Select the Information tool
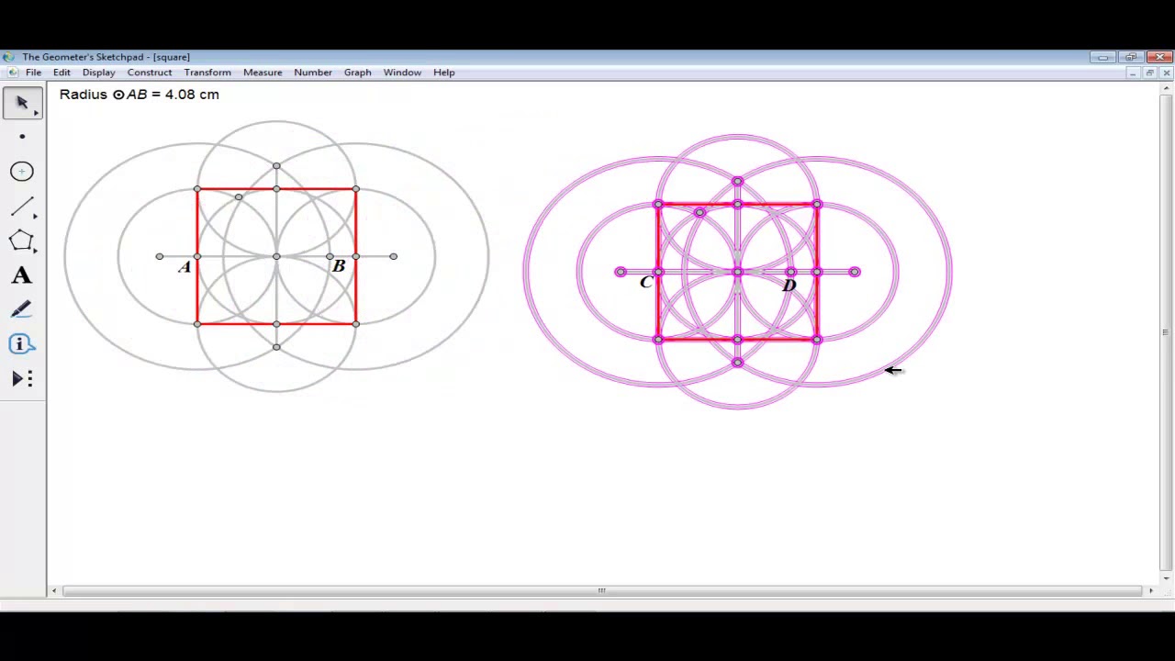Image resolution: width=1175 pixels, height=661 pixels. (x=23, y=344)
